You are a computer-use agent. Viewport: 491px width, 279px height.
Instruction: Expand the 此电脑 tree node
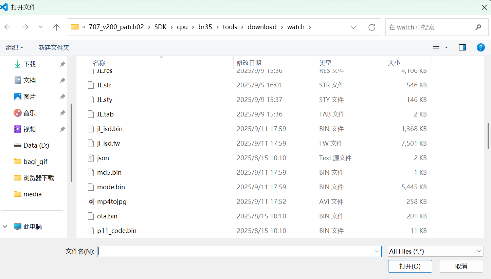(x=5, y=227)
